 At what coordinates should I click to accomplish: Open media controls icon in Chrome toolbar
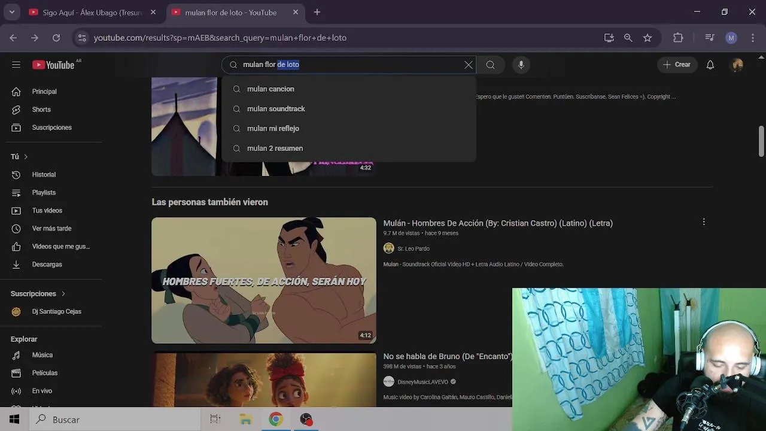[x=710, y=38]
